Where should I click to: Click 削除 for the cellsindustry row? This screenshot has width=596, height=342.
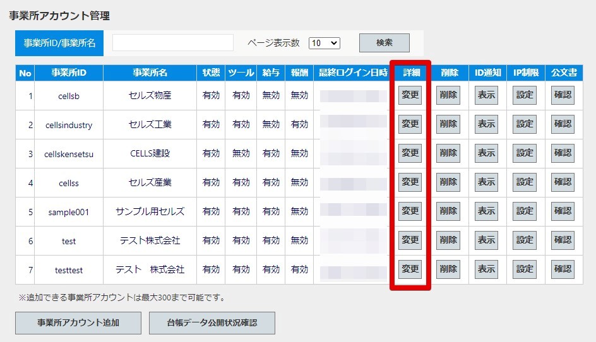click(x=448, y=124)
